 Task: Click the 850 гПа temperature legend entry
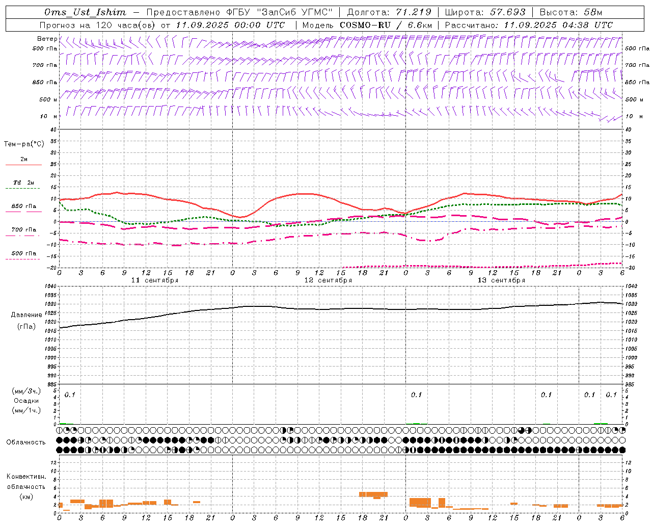(23, 206)
